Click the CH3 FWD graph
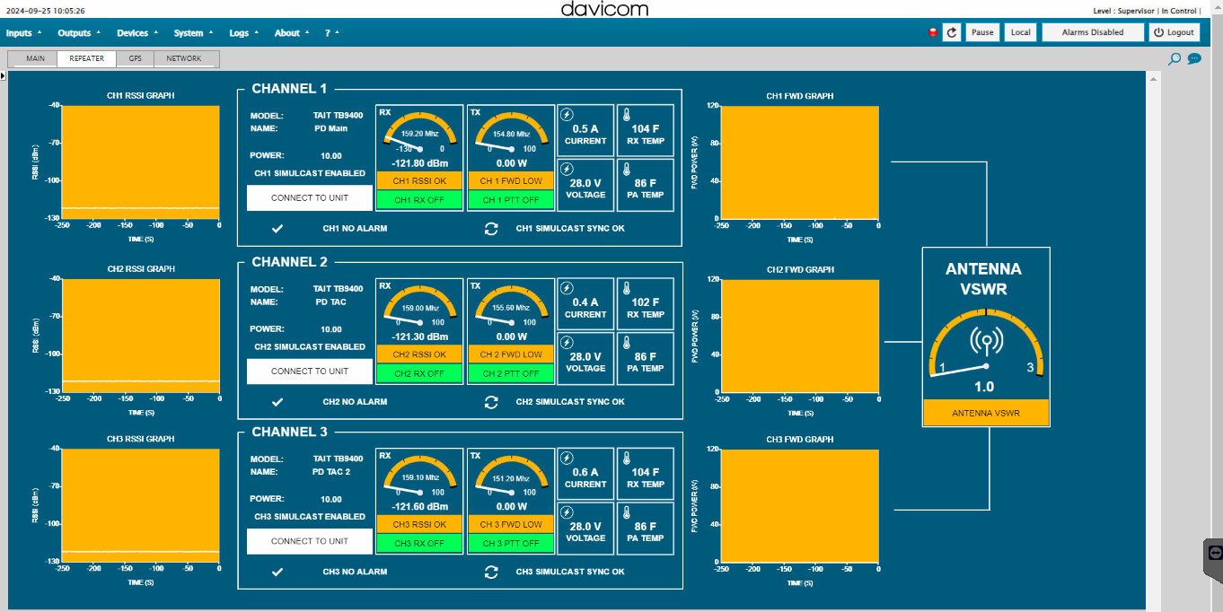 [801, 506]
